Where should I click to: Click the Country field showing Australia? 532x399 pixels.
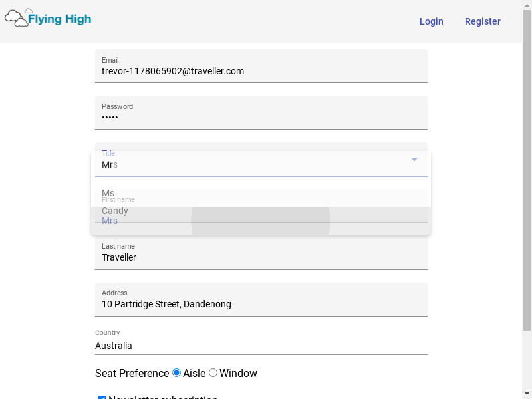(261, 346)
